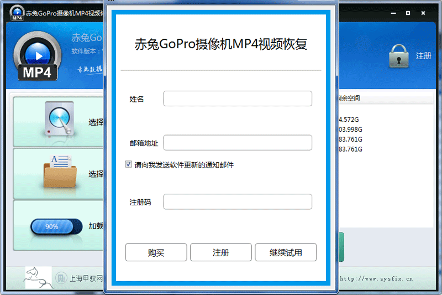Click the 上海甲驭网 company name text

click(86, 278)
